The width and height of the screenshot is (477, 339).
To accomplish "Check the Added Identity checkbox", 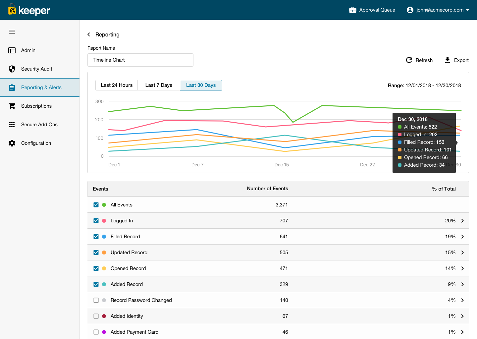I will pyautogui.click(x=96, y=316).
